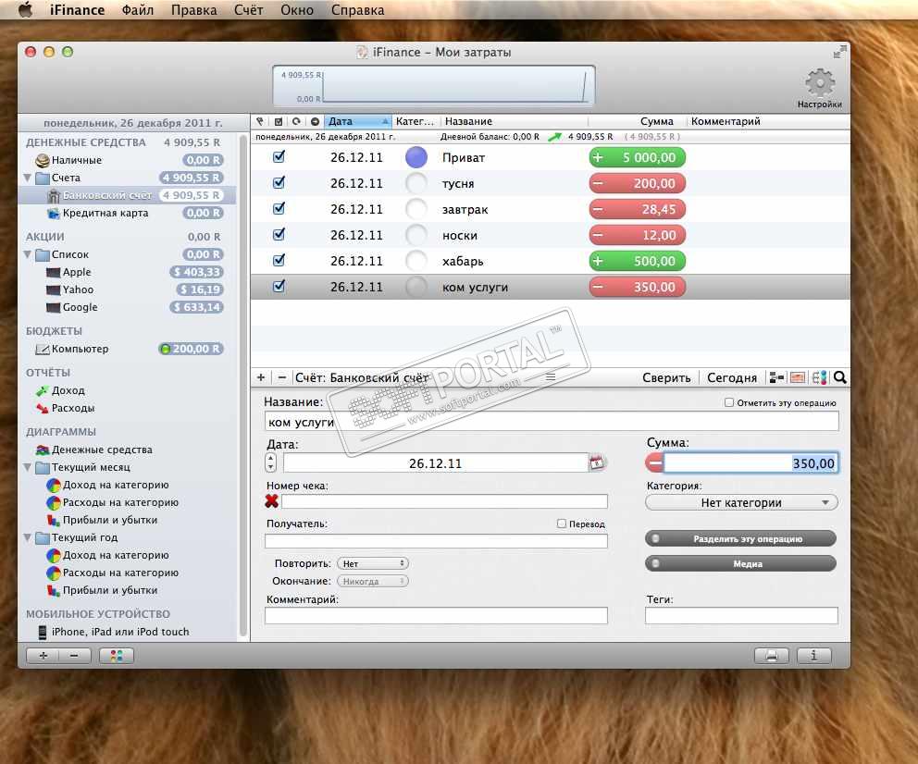Click the Apple stock icon

pos(54,272)
